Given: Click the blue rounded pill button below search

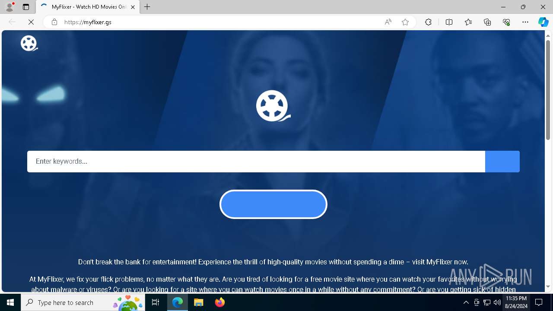Looking at the screenshot, I should tap(273, 204).
